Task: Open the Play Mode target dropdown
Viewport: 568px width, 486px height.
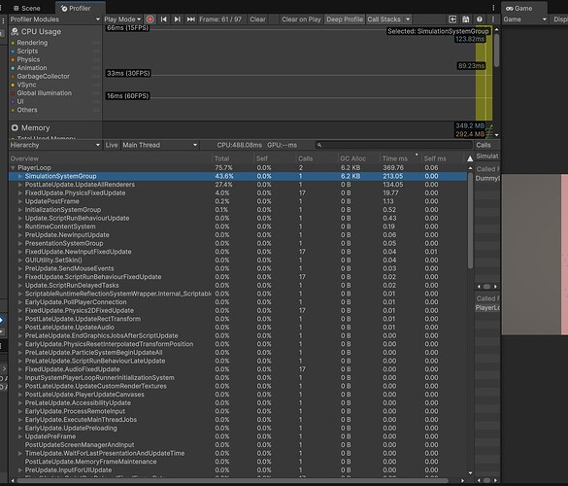Action: coord(122,19)
